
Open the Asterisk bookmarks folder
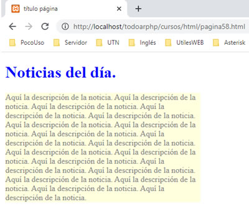(229, 42)
